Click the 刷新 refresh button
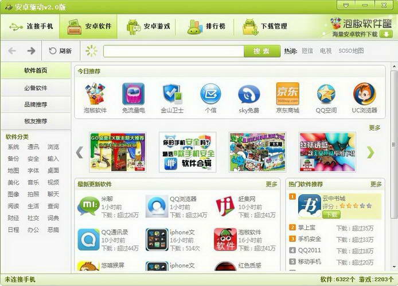This screenshot has width=398, height=286. pos(60,51)
